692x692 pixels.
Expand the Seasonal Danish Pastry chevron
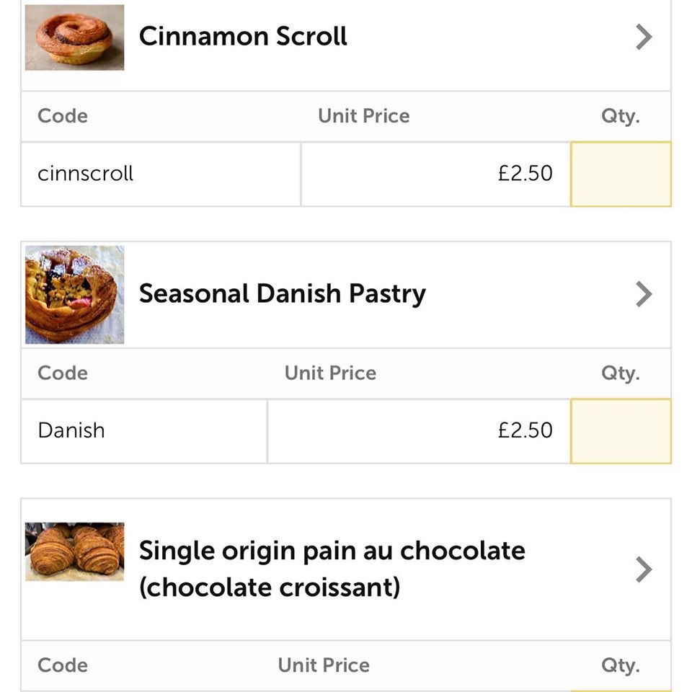click(643, 294)
